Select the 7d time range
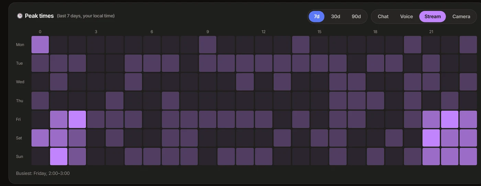 pos(316,17)
